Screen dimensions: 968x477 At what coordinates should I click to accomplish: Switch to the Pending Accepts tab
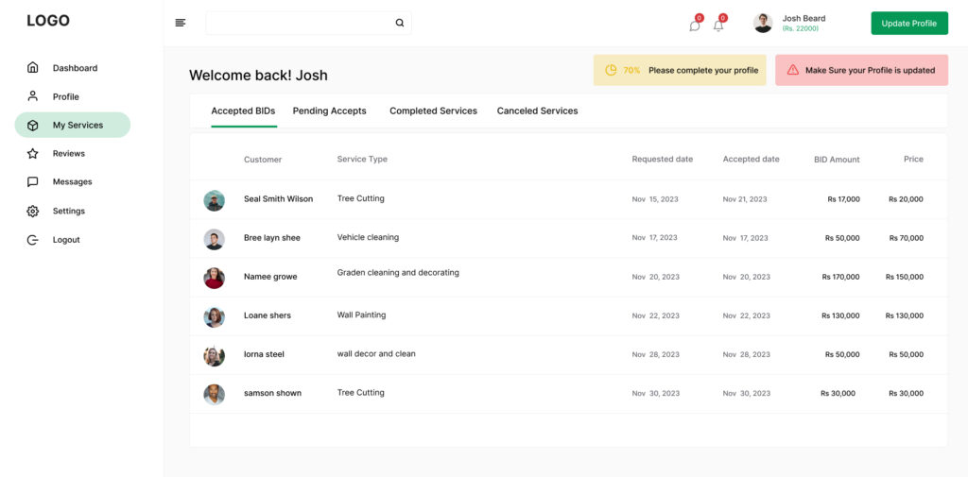point(330,111)
